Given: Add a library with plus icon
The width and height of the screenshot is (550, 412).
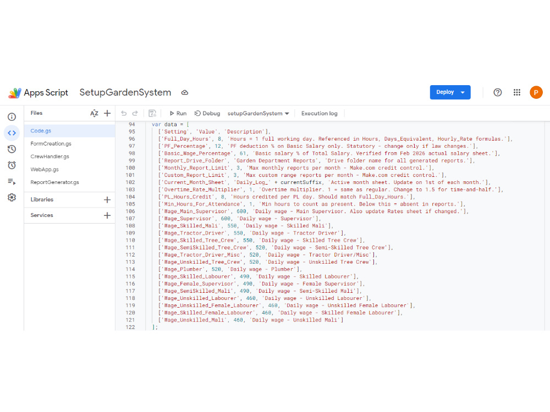Looking at the screenshot, I should [x=107, y=200].
